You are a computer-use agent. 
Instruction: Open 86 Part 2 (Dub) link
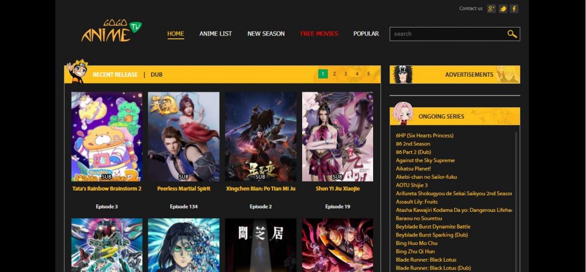(x=413, y=152)
